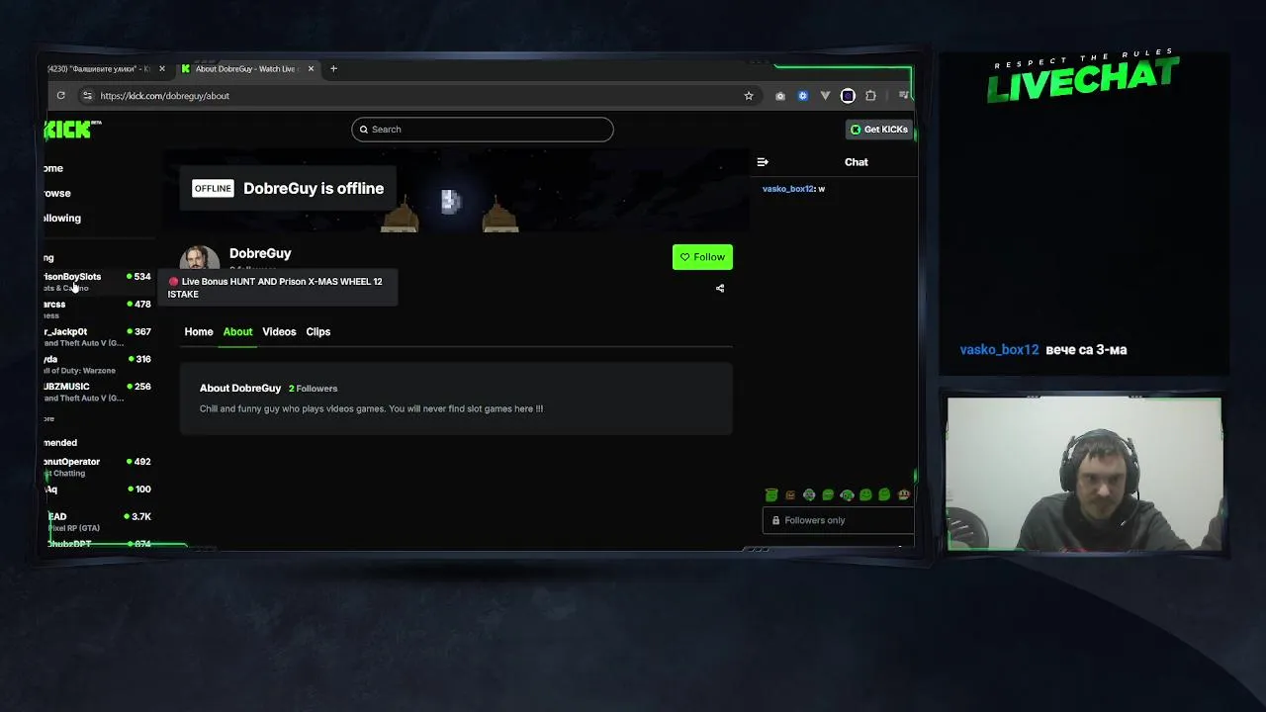Click the magnifier icon in the search box
The height and width of the screenshot is (712, 1266).
[364, 130]
